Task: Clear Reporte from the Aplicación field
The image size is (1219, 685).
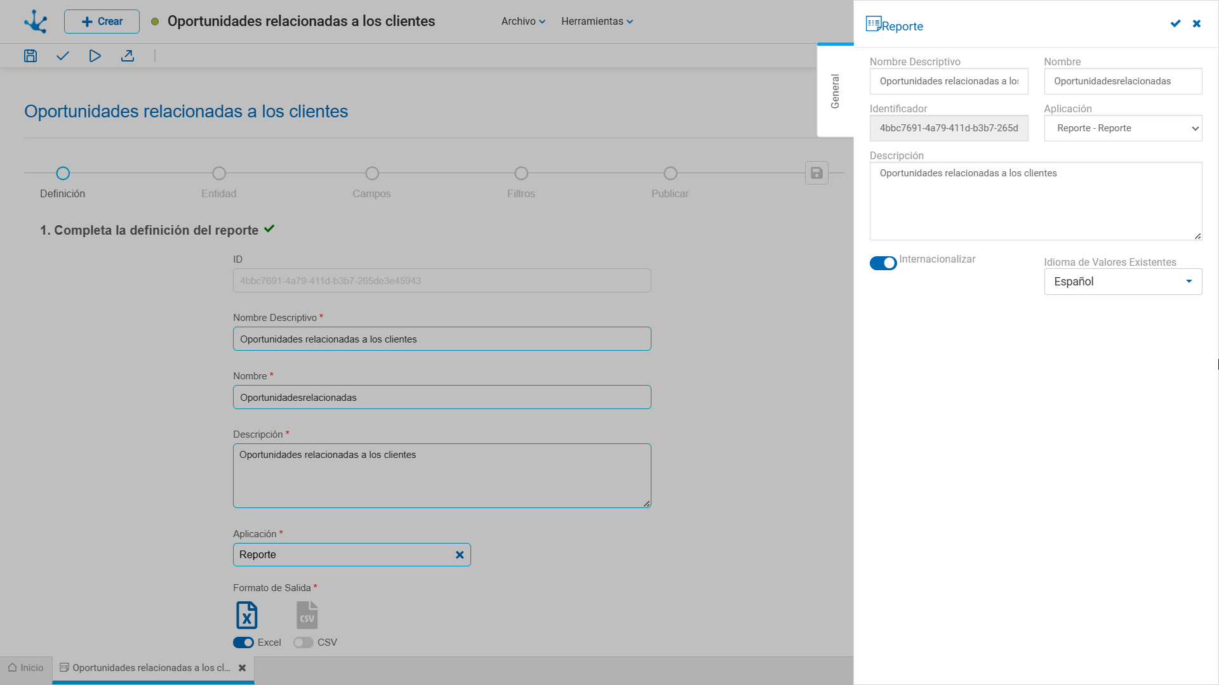Action: tap(460, 555)
